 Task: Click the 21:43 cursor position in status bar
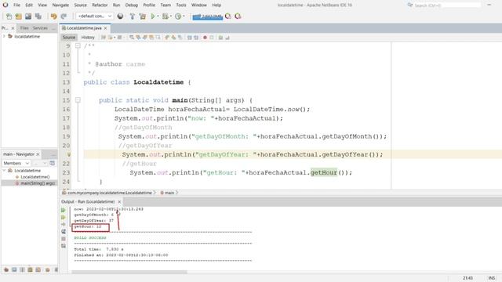467,278
